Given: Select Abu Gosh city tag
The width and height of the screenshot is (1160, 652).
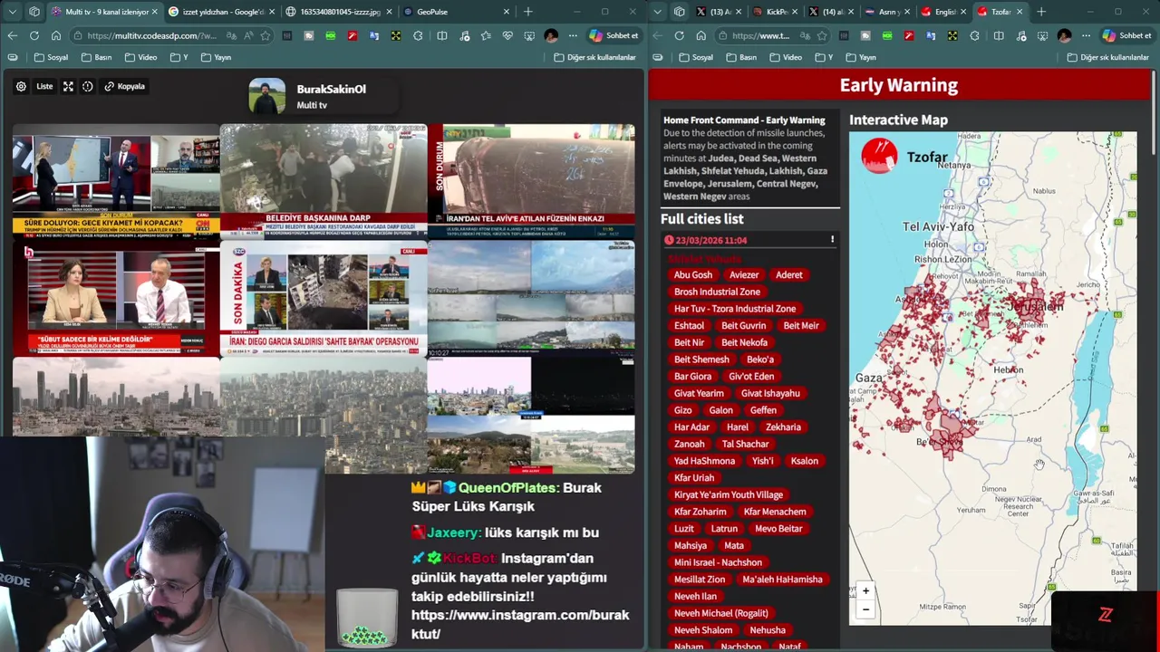Looking at the screenshot, I should [x=693, y=274].
